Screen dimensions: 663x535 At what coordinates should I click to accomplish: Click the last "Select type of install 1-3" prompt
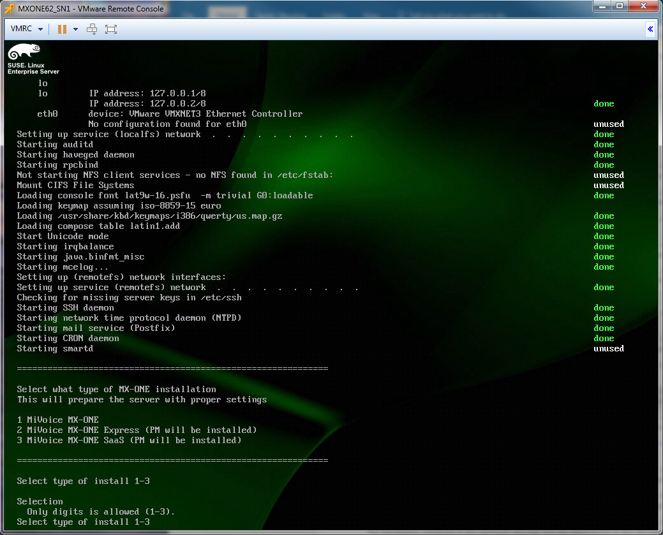83,522
